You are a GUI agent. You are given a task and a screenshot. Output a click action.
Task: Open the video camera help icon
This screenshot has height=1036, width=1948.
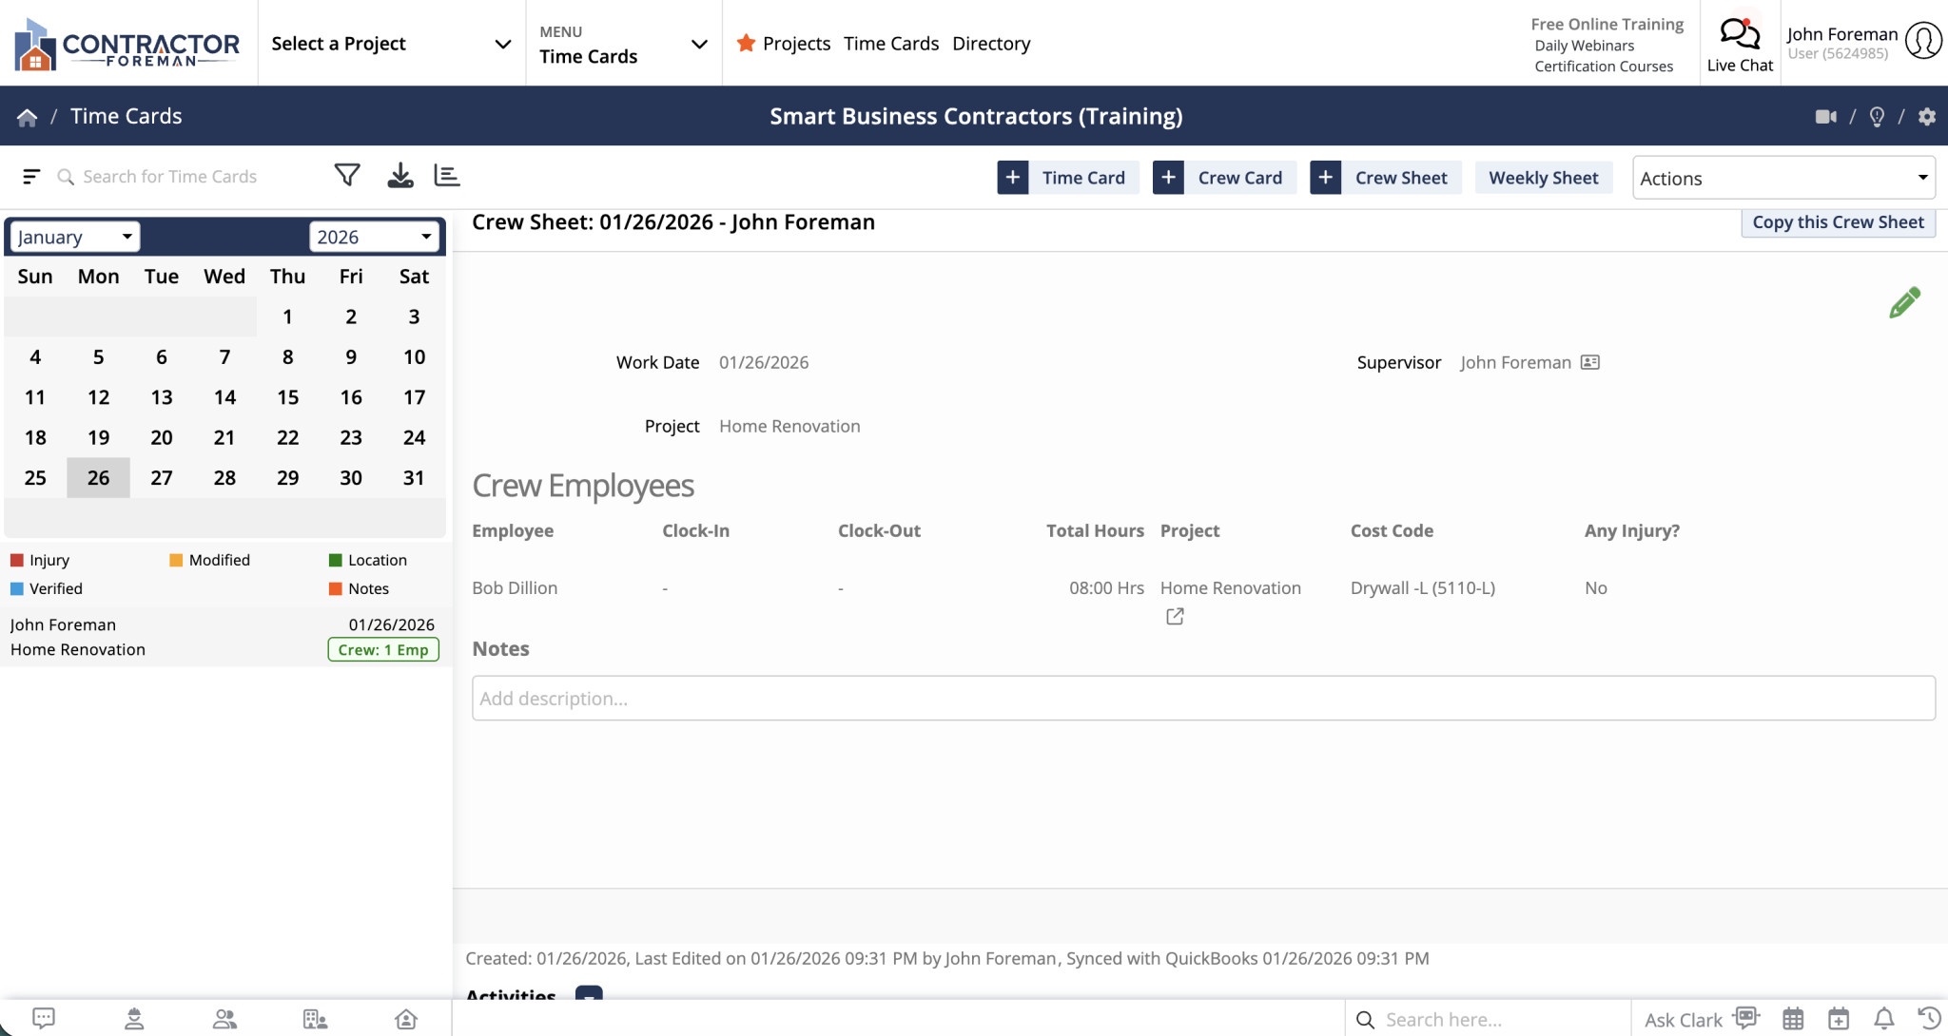[1825, 117]
